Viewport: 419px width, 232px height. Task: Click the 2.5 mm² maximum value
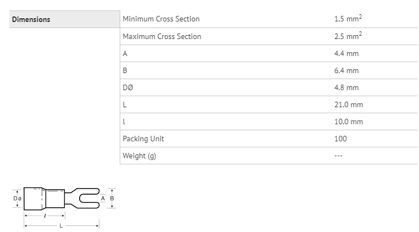(348, 36)
